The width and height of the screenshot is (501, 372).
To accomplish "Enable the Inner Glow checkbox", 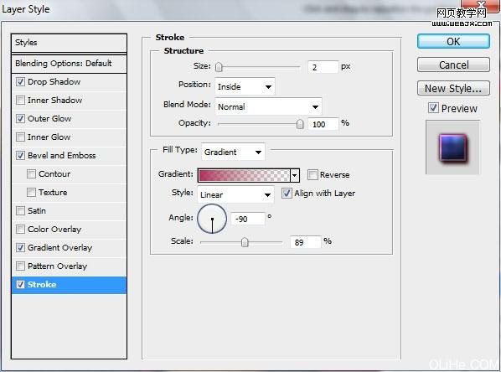I will (20, 137).
